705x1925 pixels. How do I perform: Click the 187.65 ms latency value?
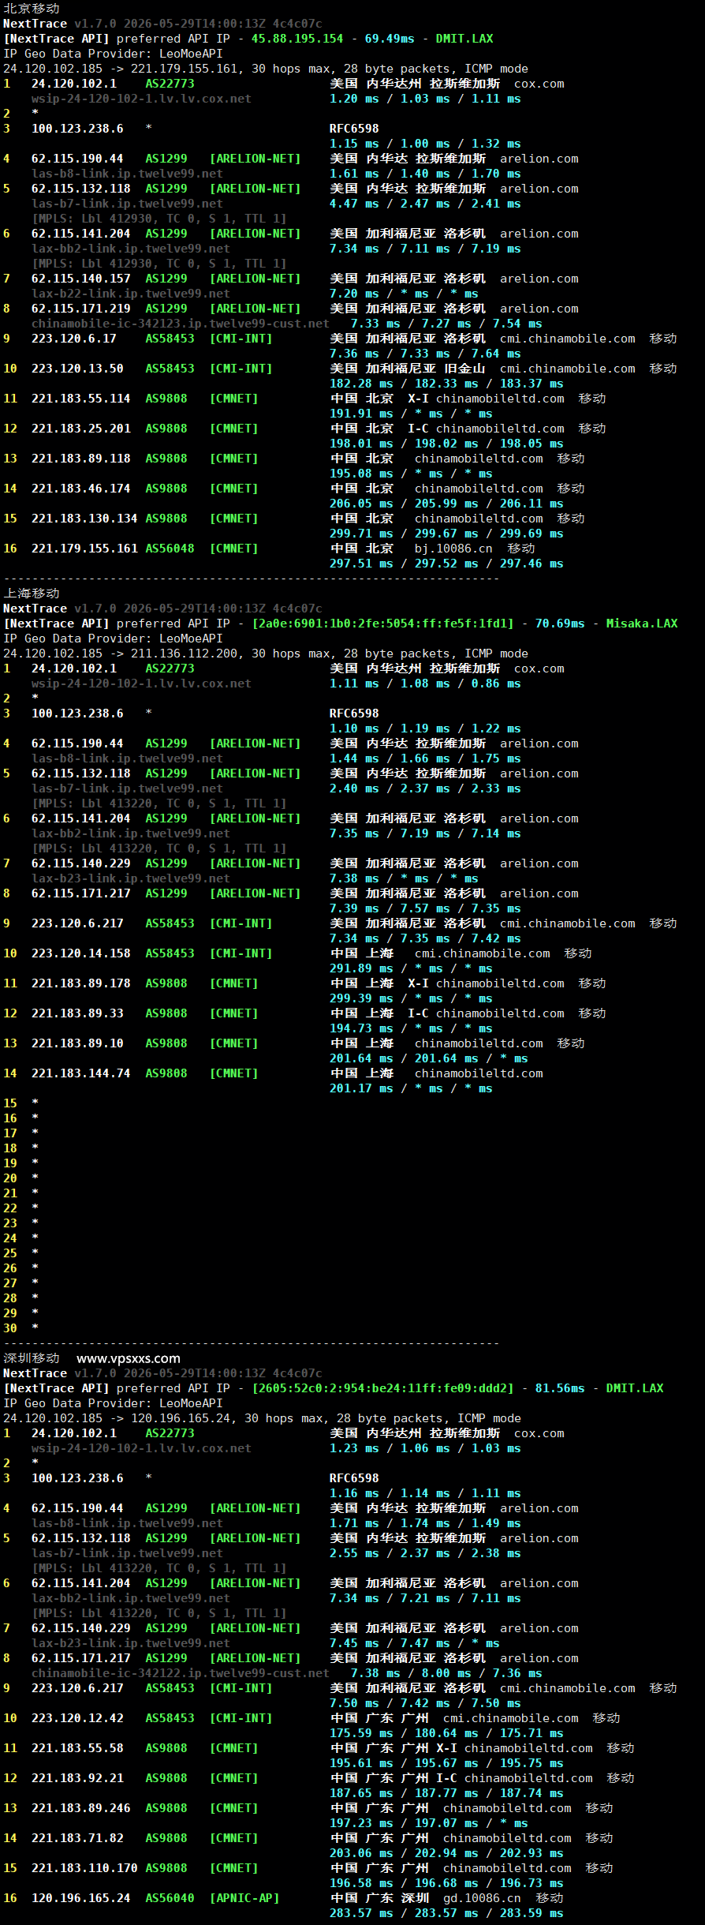click(x=361, y=1792)
